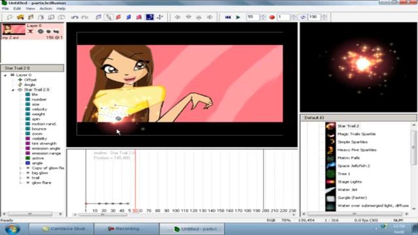This screenshot has width=418, height=235.
Task: Click the stepper next to frame 55 field
Action: click(263, 17)
